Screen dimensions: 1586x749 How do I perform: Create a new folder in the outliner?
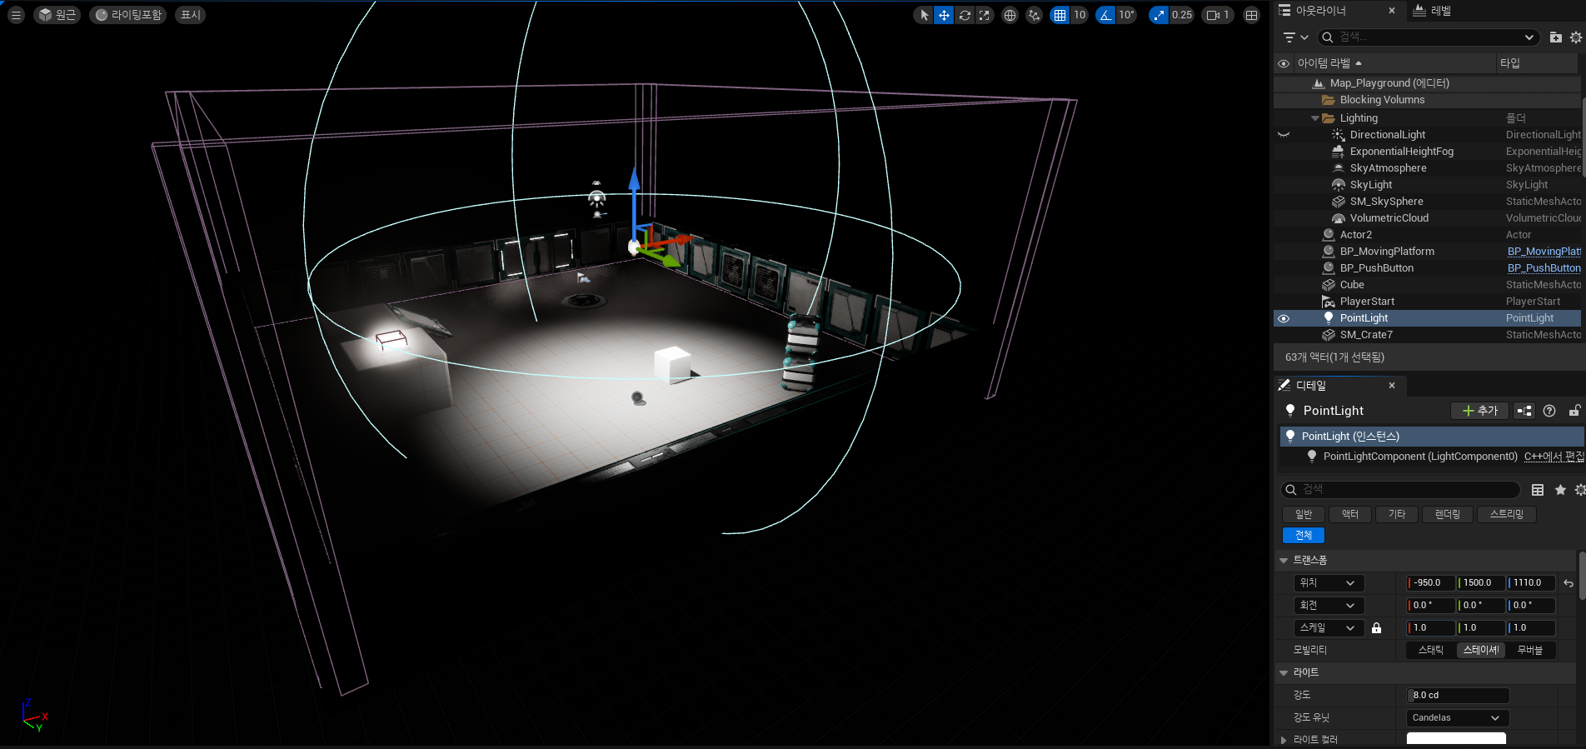coord(1555,37)
